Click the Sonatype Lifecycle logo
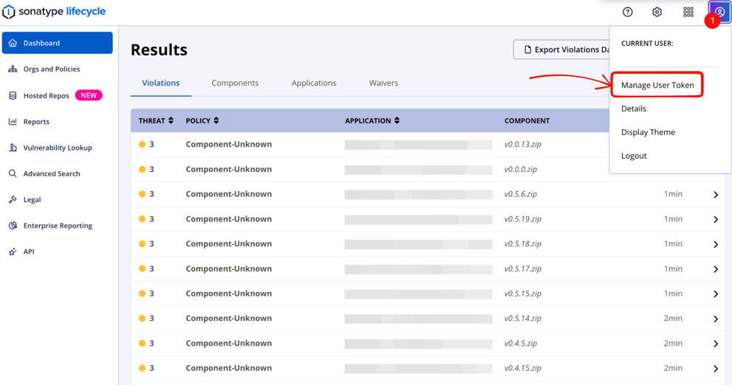 tap(54, 12)
